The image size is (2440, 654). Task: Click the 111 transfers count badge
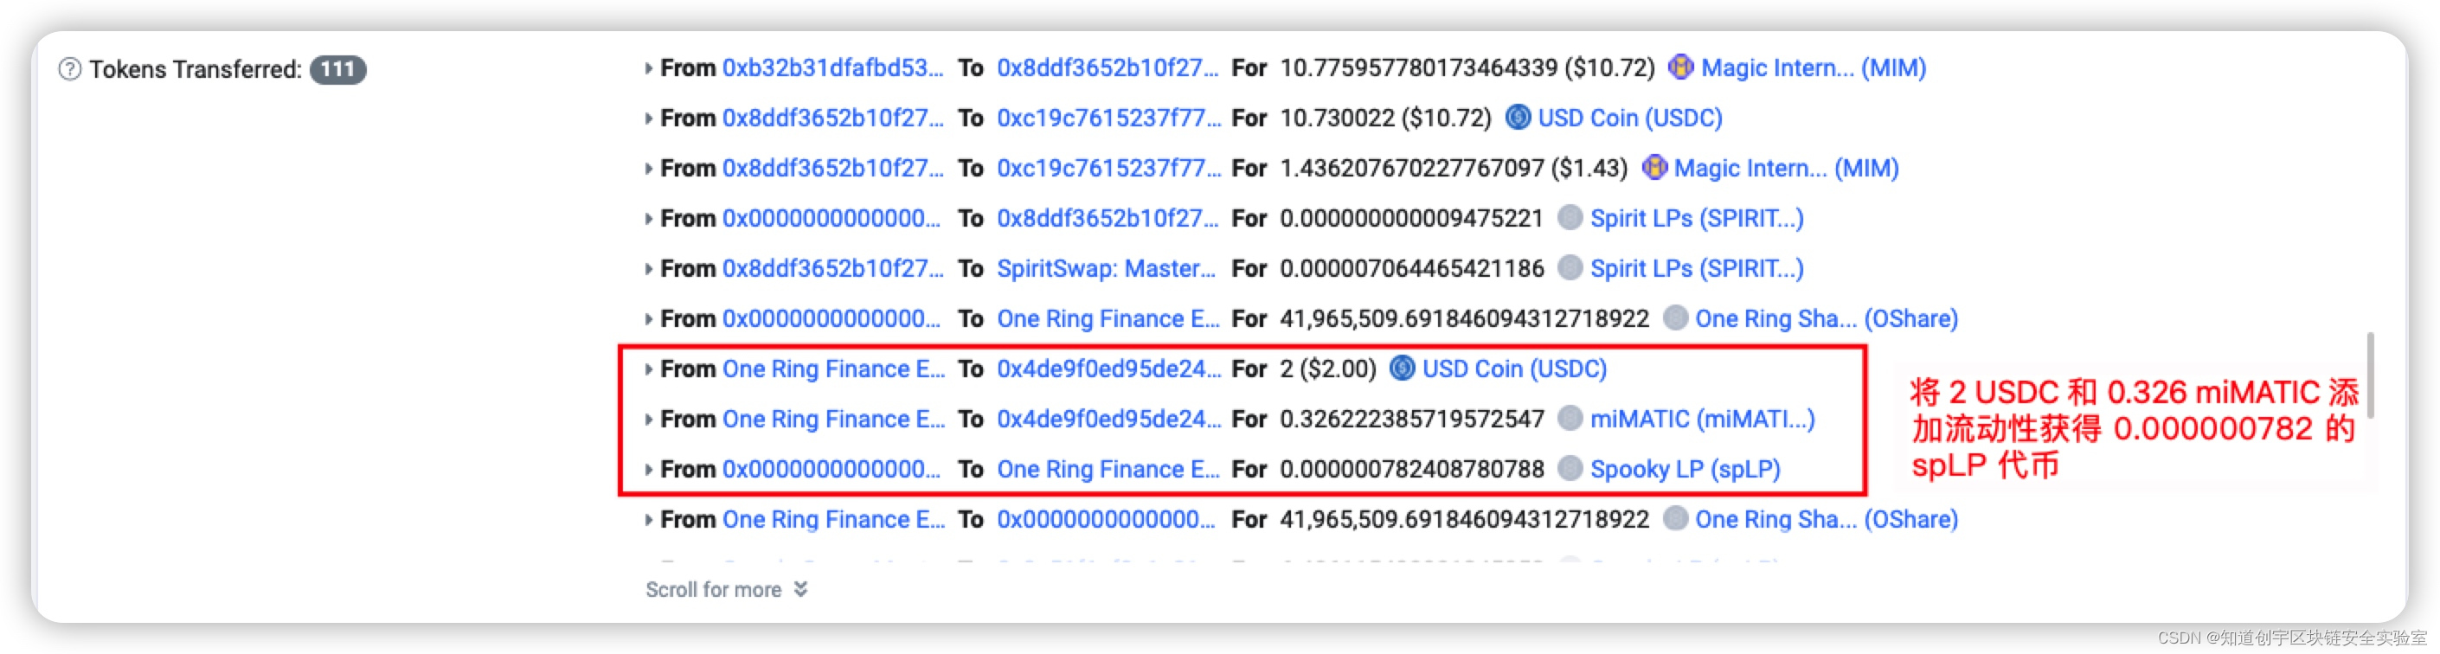coord(338,69)
